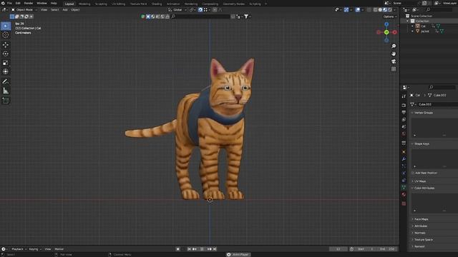Open the File menu

[x=9, y=3]
